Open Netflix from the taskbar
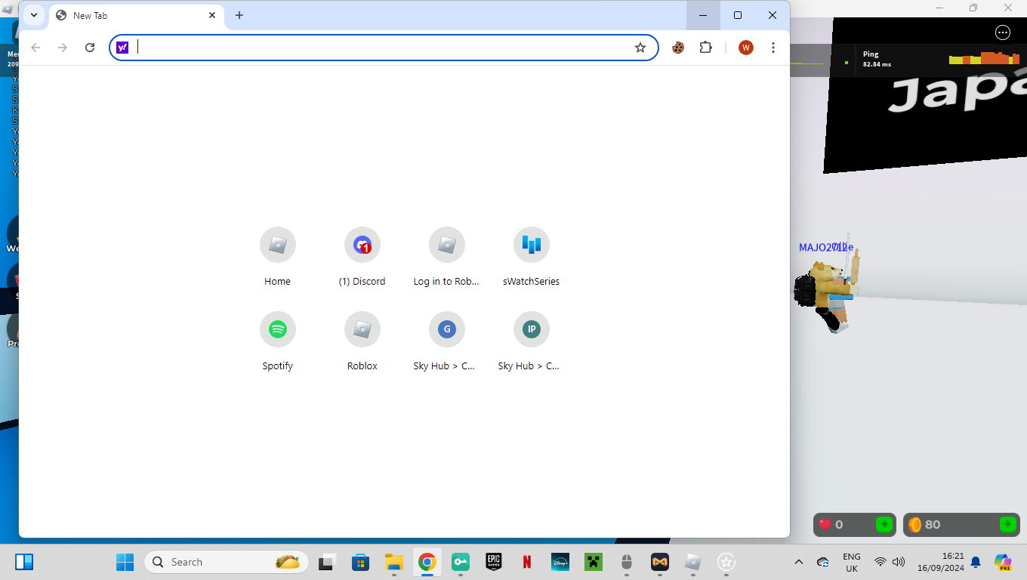 click(x=527, y=562)
